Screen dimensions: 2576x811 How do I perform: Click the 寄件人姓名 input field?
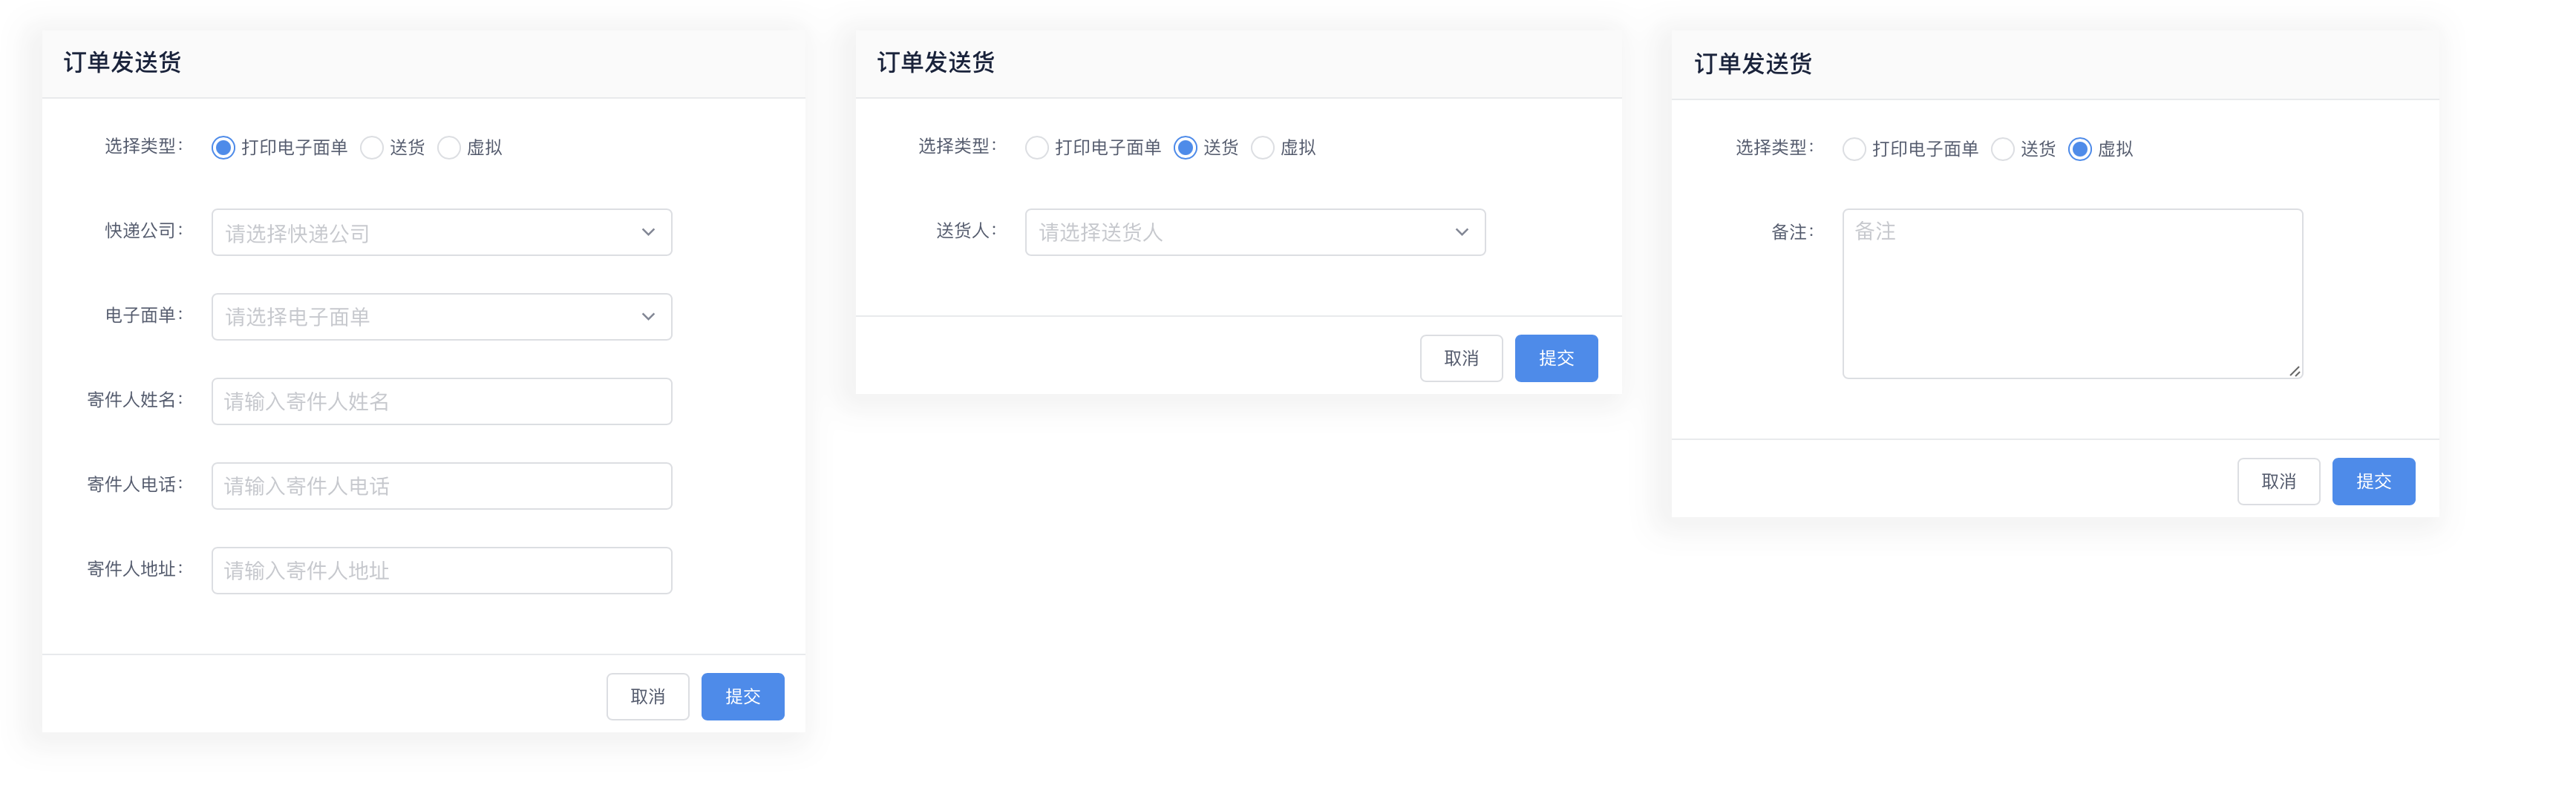(442, 401)
